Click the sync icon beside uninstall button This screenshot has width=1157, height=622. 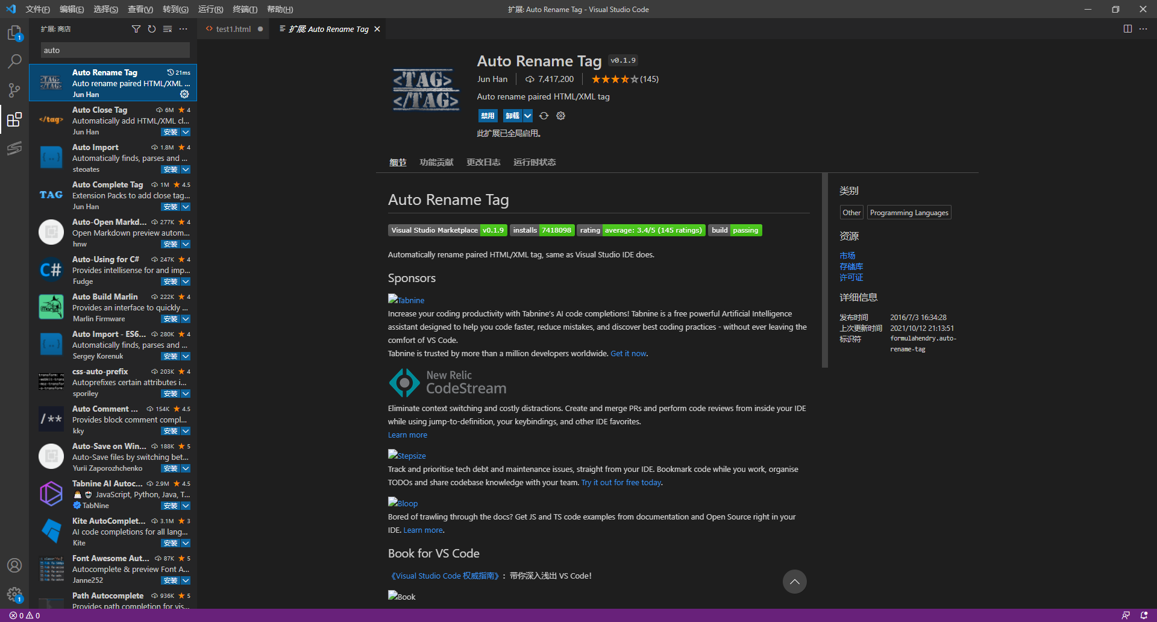pyautogui.click(x=544, y=116)
